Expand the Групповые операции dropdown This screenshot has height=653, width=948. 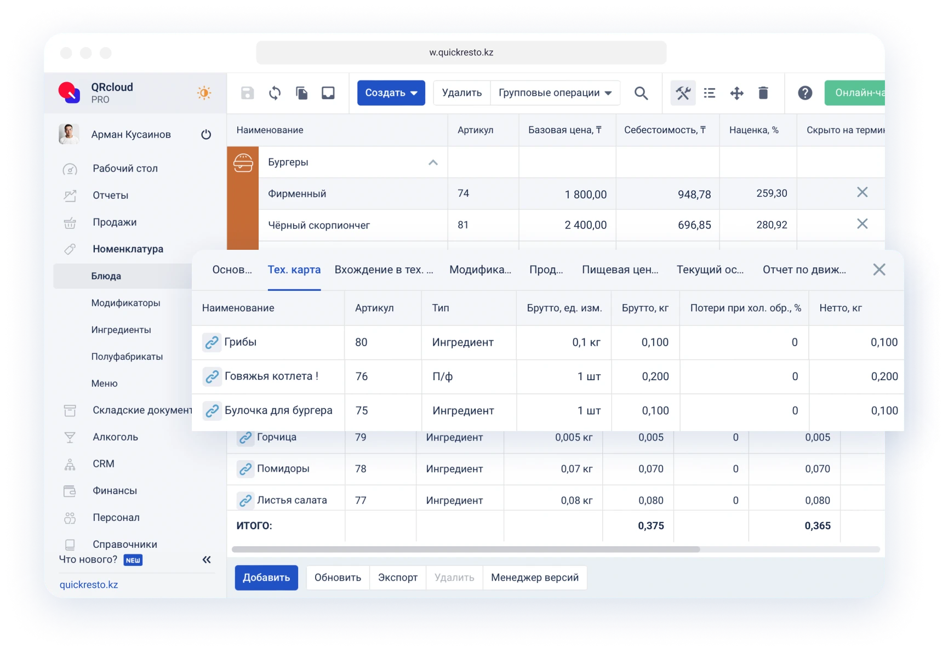coord(555,93)
